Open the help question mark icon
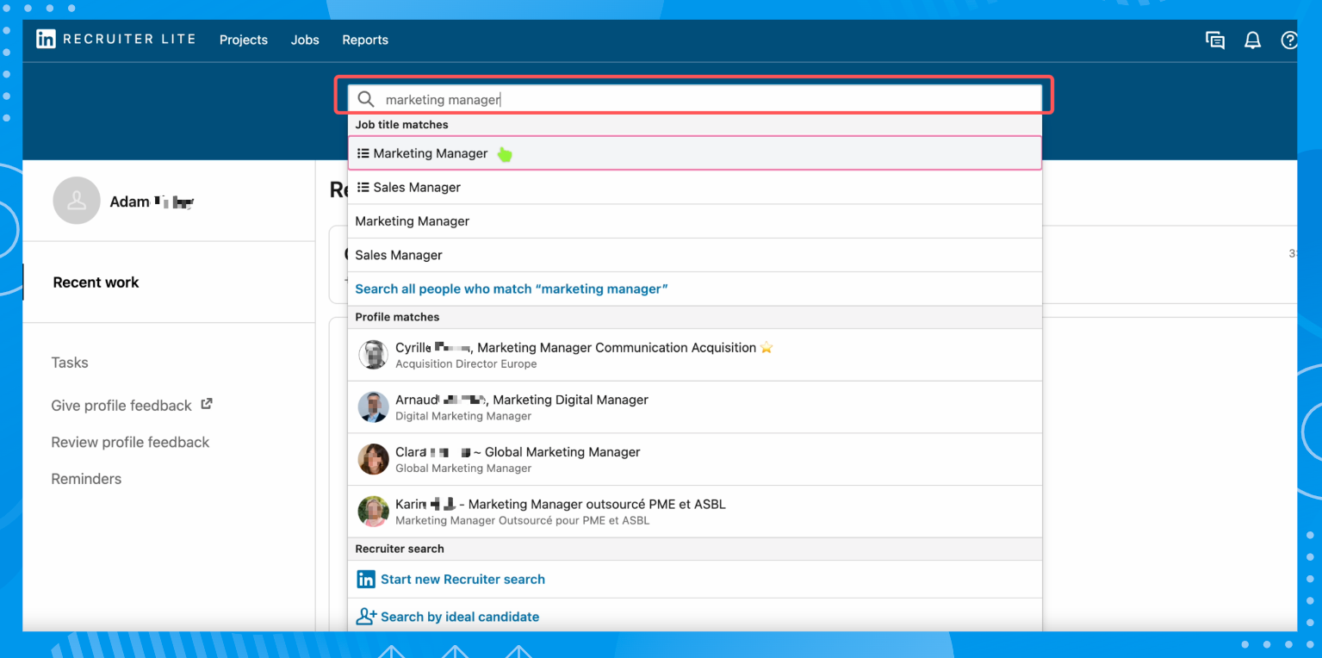Image resolution: width=1322 pixels, height=658 pixels. [x=1288, y=40]
